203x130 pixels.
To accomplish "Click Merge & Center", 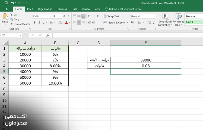I will coord(115,23).
